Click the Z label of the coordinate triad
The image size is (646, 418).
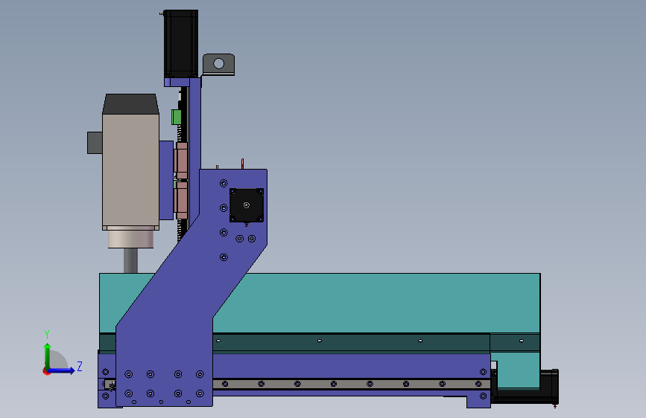(x=80, y=366)
